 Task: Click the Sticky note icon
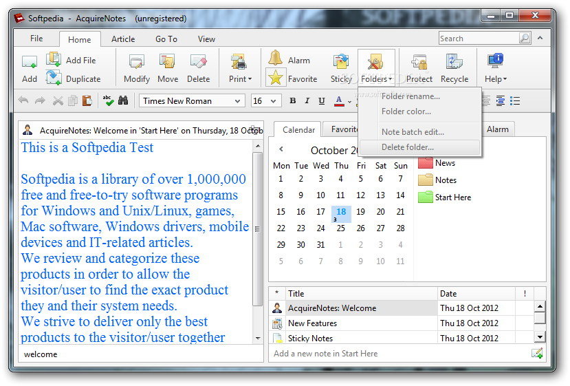[340, 61]
